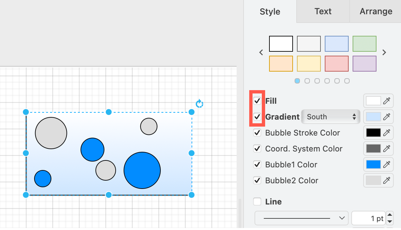
Task: Click the rotate handle above the selected shape
Action: (200, 104)
